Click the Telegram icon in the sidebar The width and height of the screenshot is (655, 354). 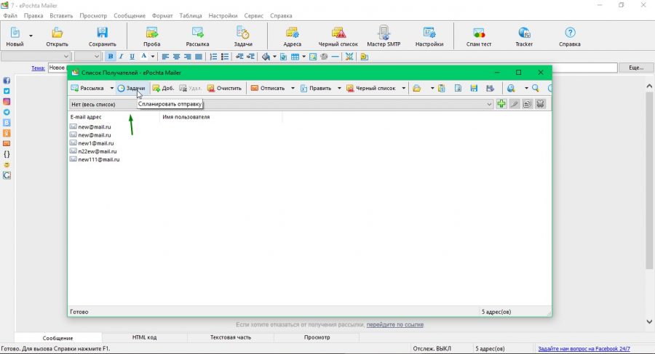tap(7, 112)
